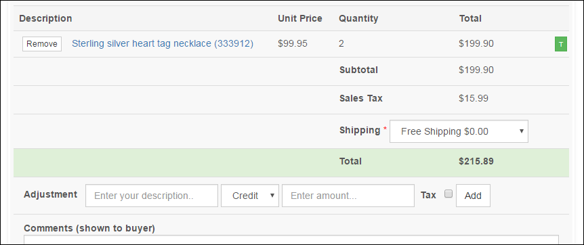Open the Sterling silver heart tag necklace link

coord(163,43)
